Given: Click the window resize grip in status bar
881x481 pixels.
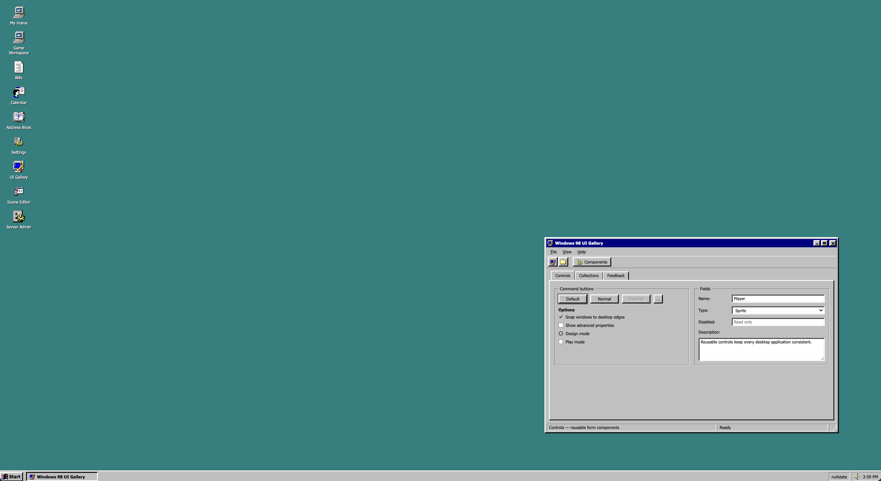Looking at the screenshot, I should (x=833, y=428).
